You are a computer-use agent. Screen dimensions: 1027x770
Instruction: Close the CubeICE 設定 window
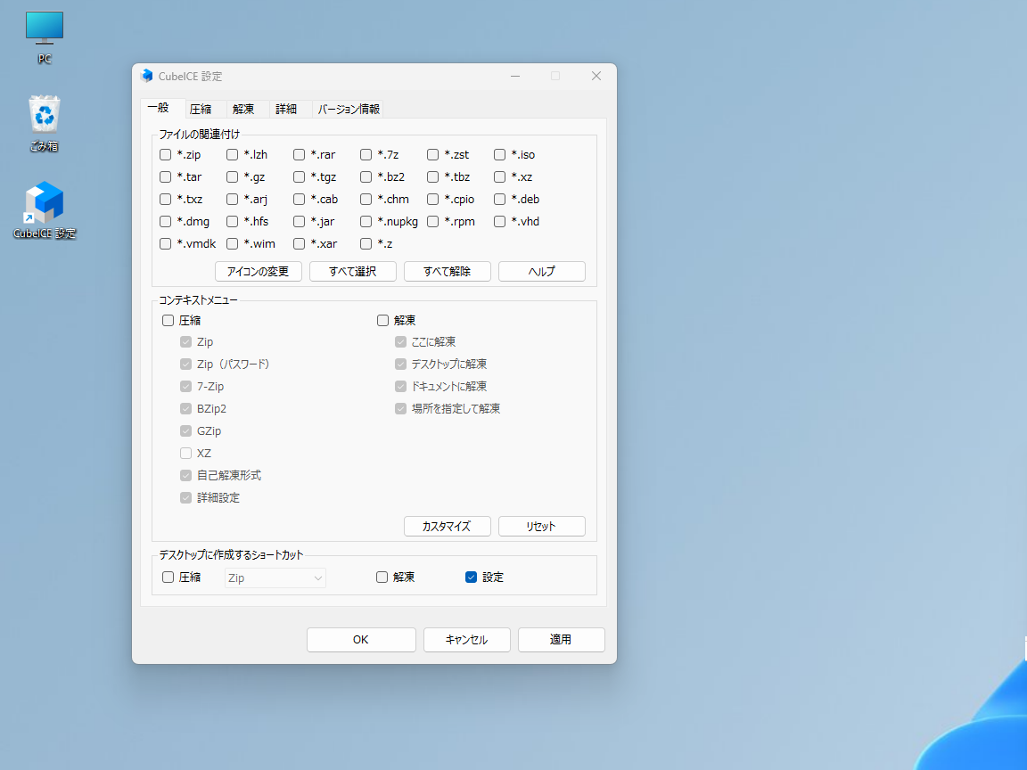pyautogui.click(x=596, y=76)
